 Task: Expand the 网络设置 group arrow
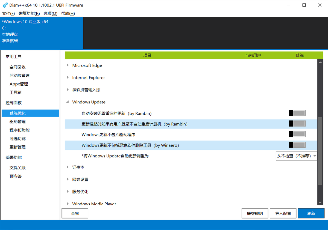pos(68,179)
